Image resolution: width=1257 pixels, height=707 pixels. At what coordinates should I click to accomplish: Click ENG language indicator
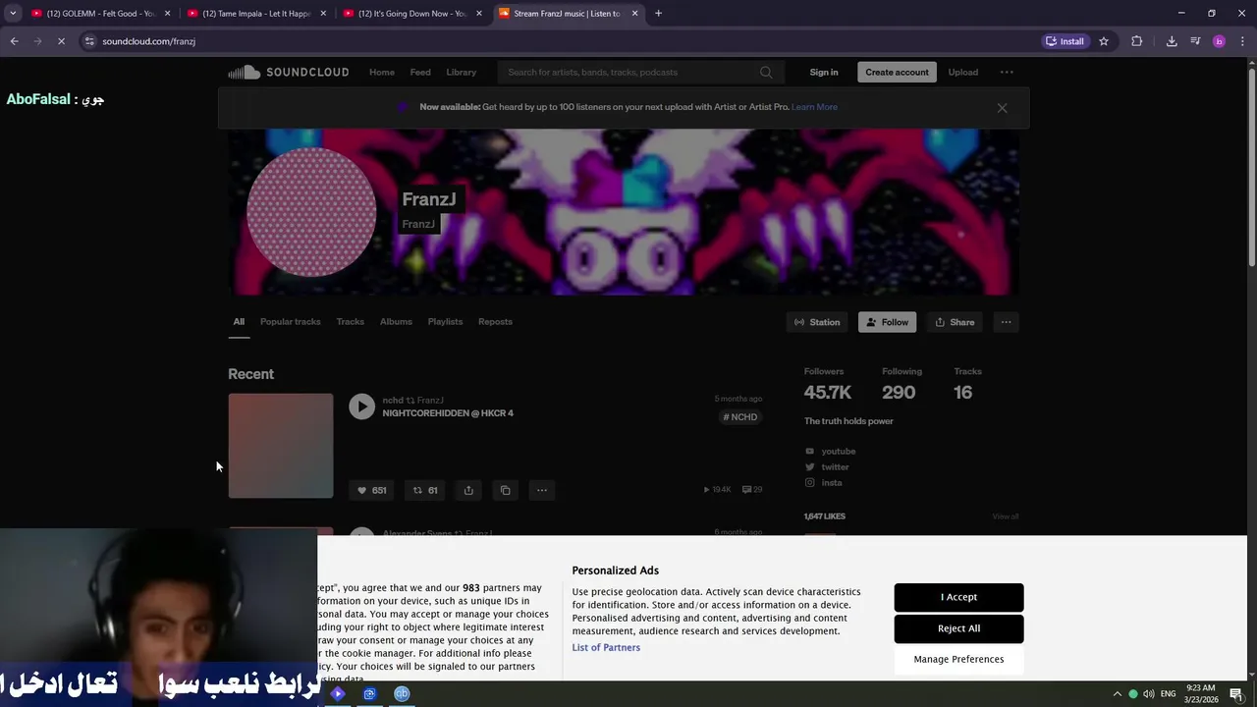click(x=1168, y=694)
